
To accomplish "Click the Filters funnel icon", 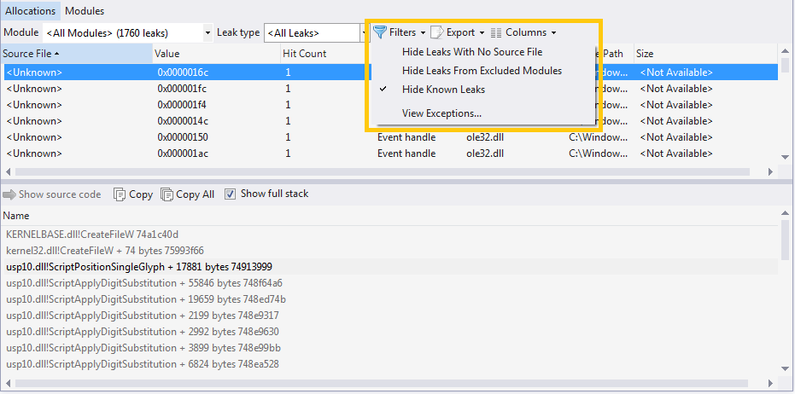I will pos(380,32).
